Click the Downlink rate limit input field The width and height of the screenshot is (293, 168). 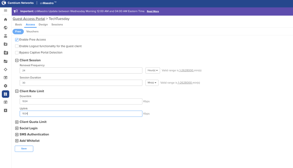click(x=81, y=101)
